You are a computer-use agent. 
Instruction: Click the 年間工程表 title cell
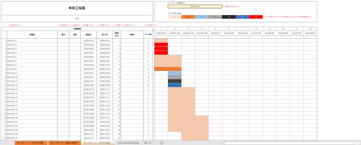[x=77, y=8]
